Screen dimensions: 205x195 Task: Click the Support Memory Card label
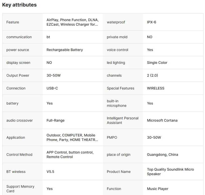click(20, 189)
